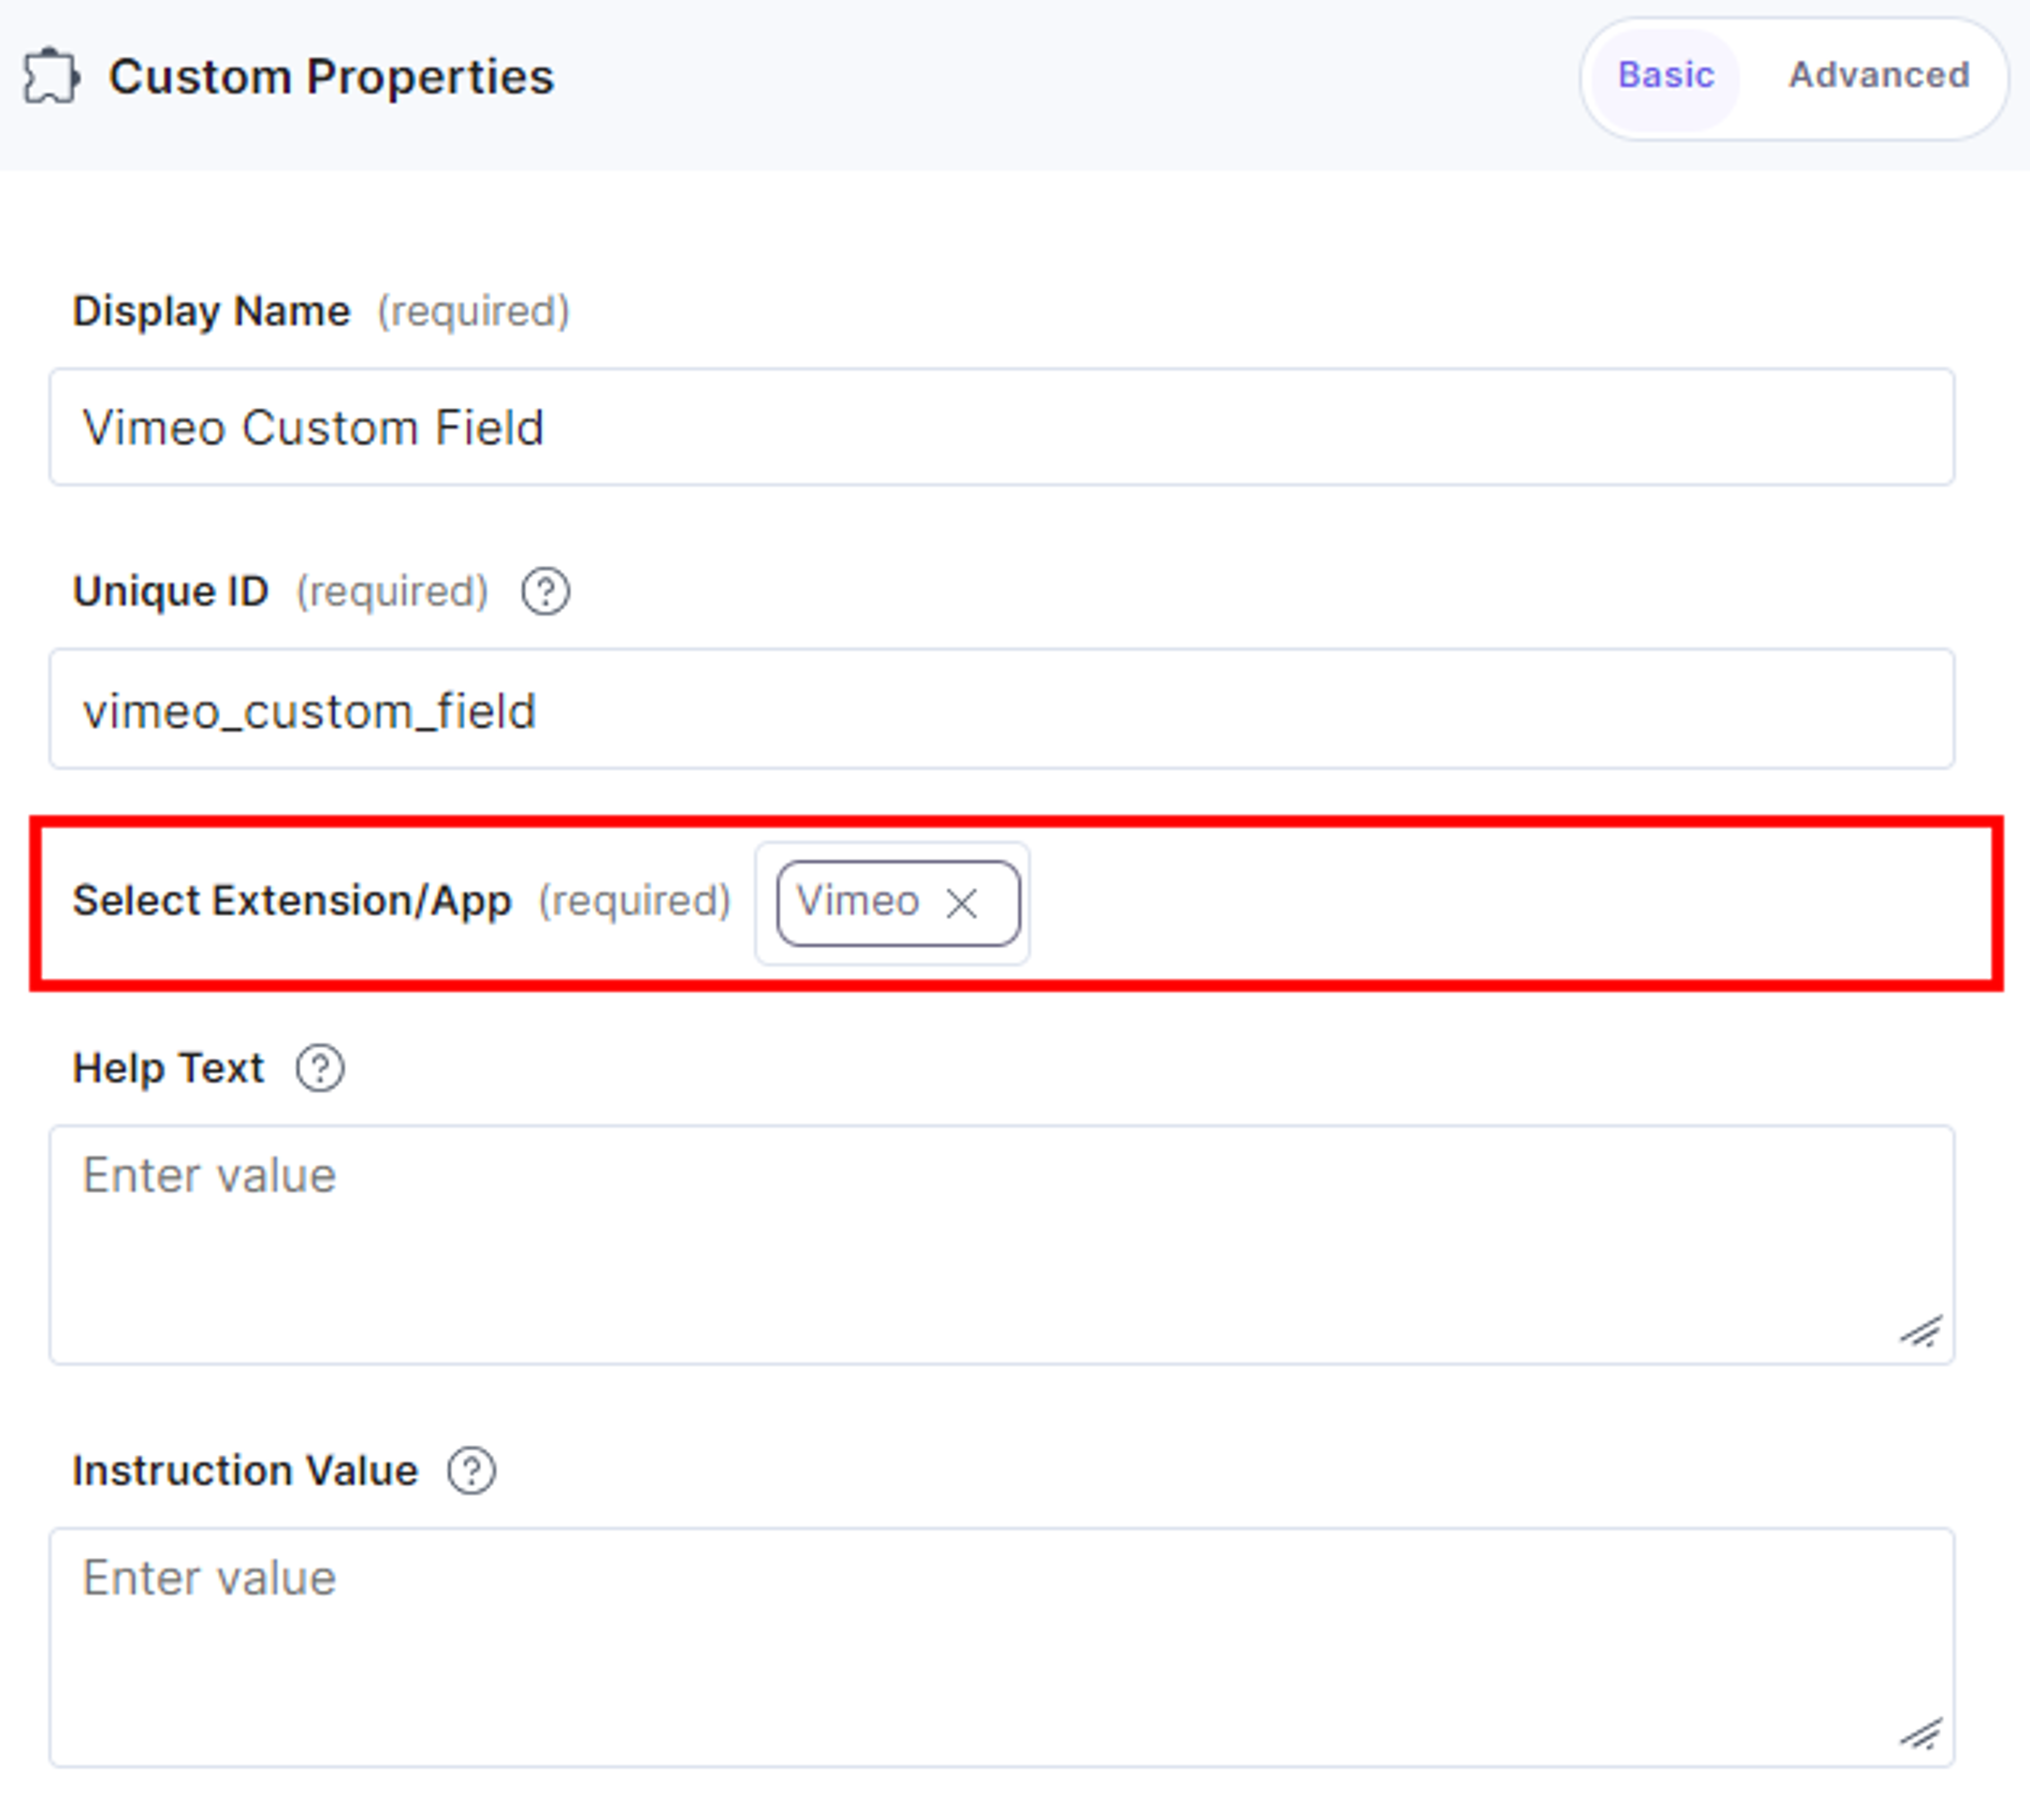Open the Select Extension/App dropdown
The image size is (2030, 1820).
click(892, 904)
